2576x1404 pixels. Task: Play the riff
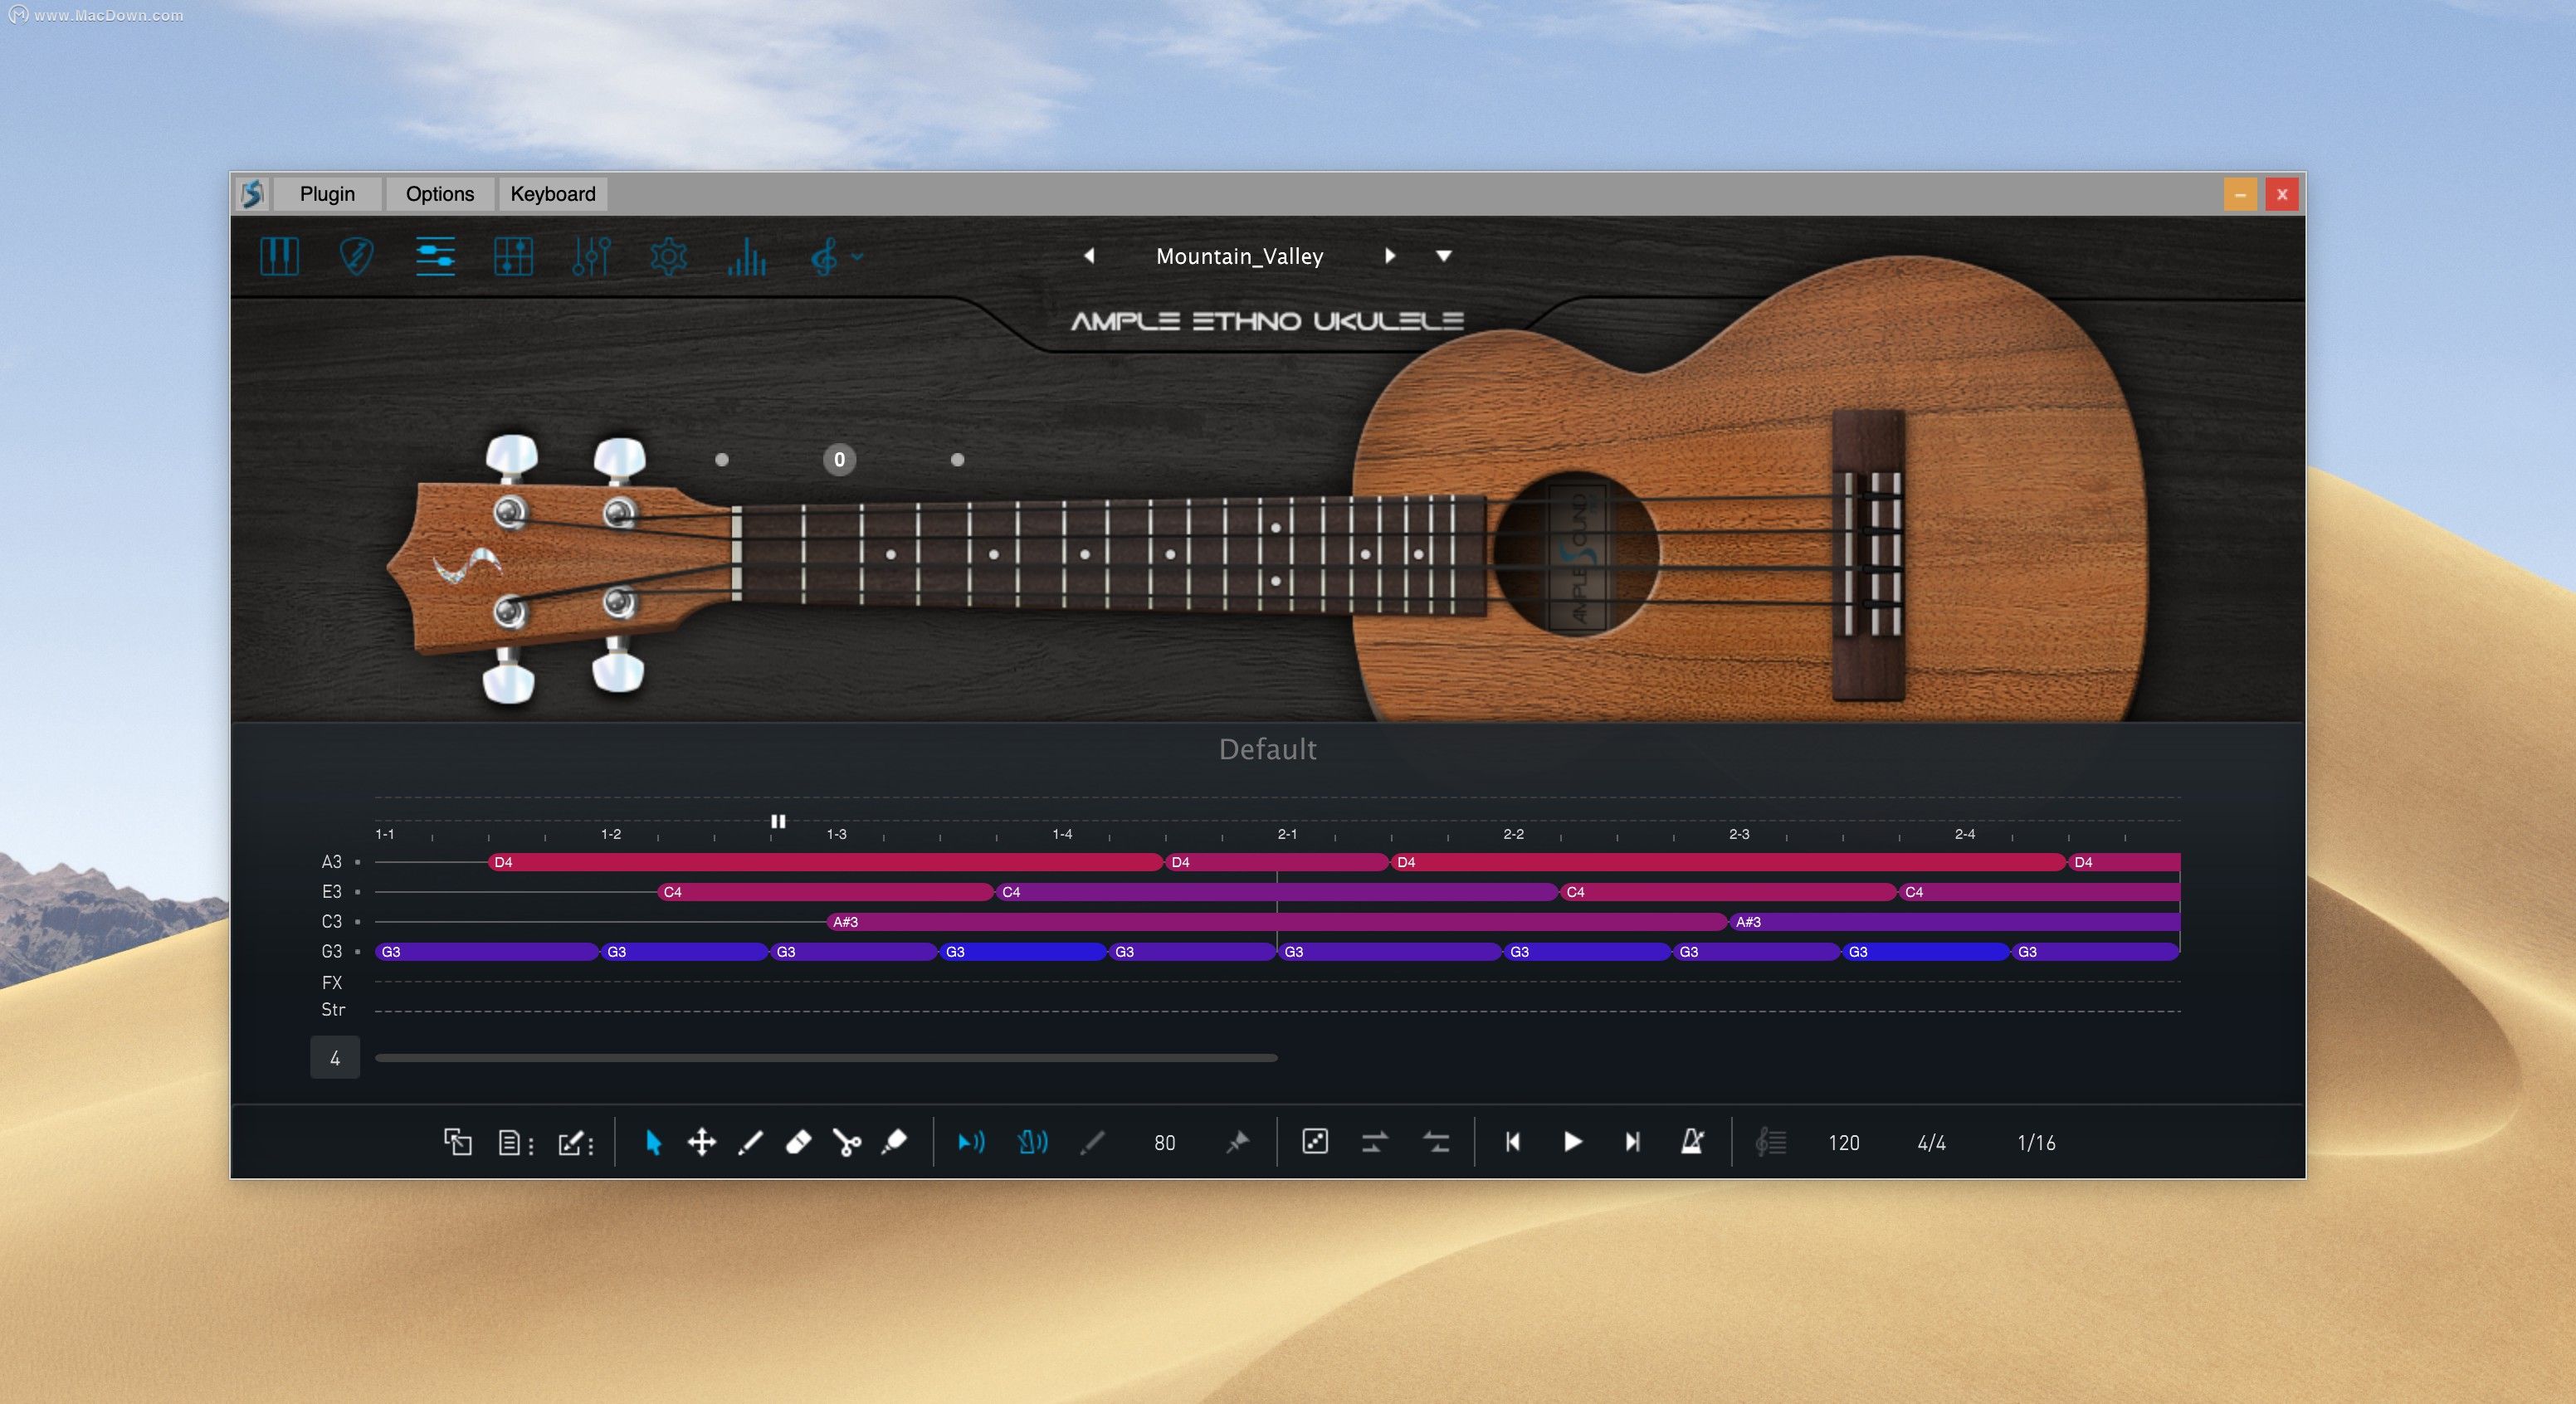point(1572,1142)
